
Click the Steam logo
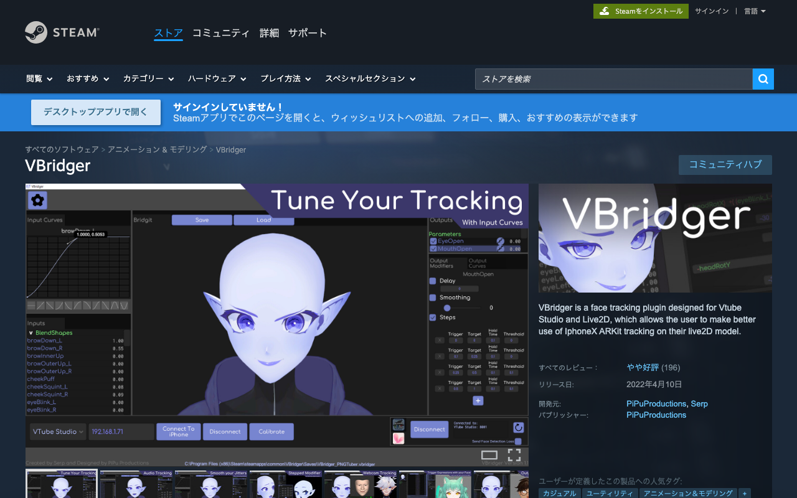[x=62, y=32]
